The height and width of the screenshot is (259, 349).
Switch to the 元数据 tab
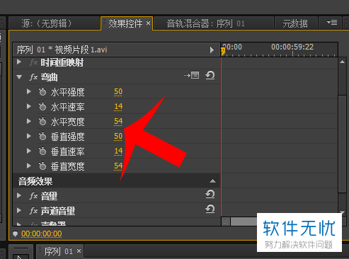pyautogui.click(x=295, y=23)
